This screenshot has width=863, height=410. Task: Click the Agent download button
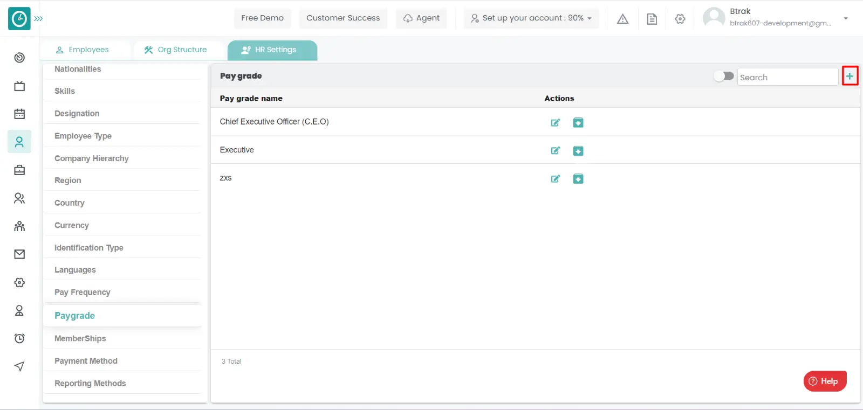coord(421,18)
